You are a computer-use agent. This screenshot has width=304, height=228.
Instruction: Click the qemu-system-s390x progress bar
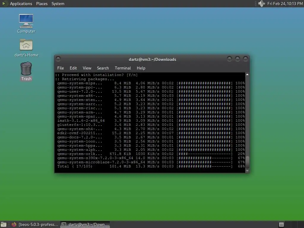[205, 158]
